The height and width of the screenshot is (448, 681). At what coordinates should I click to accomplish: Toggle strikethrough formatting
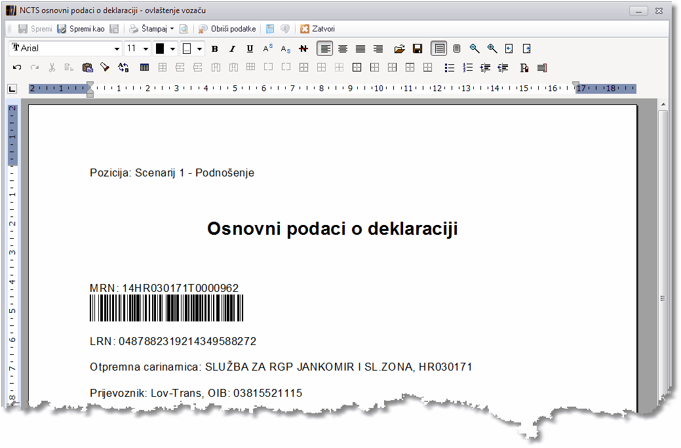pos(303,49)
